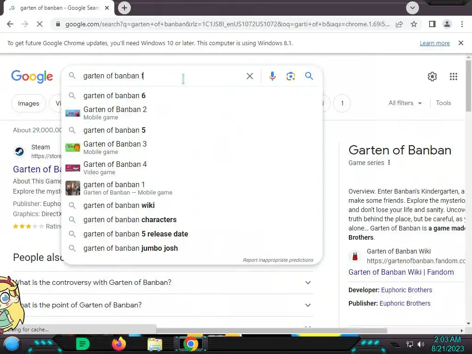Click Garten of Banban 4 thumbnail

[73, 168]
